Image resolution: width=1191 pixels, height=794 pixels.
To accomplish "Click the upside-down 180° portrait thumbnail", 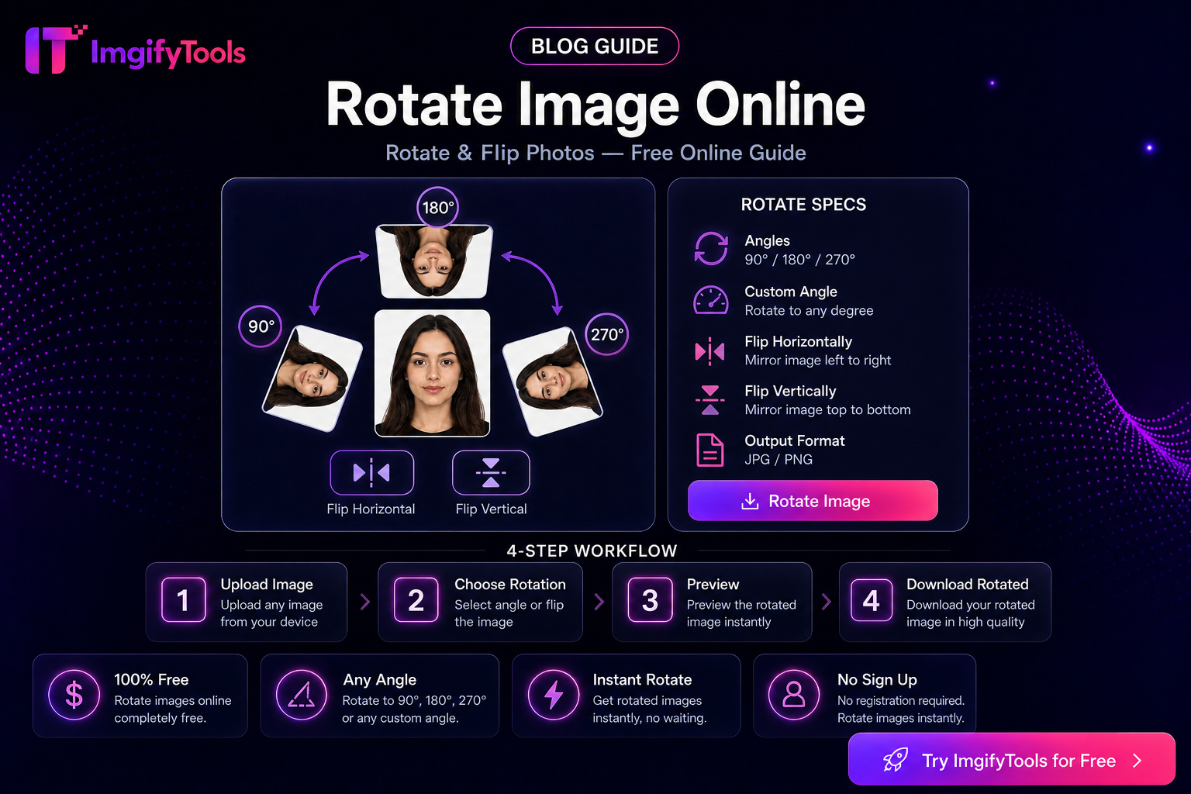I will point(434,262).
